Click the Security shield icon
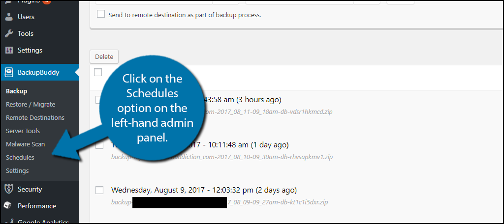The width and height of the screenshot is (504, 224). [9, 189]
